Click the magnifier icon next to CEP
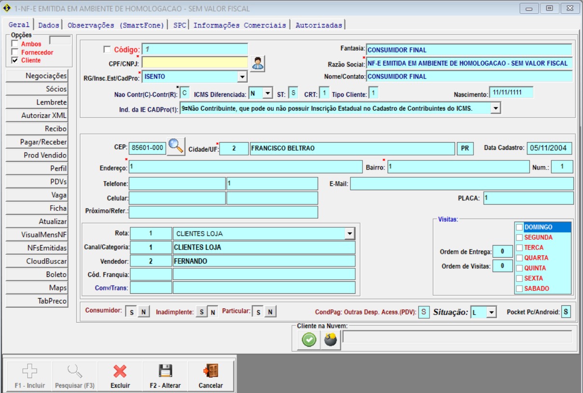The image size is (583, 393). pos(176,147)
